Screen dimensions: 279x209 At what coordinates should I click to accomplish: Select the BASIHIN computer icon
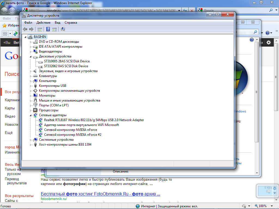[x=30, y=37]
